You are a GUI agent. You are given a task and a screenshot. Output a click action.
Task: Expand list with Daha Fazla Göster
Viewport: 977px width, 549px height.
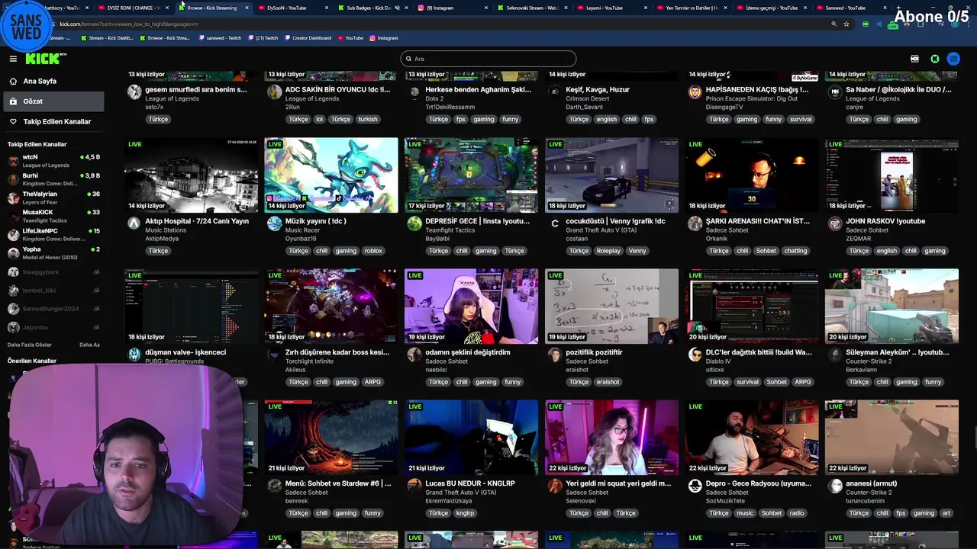tap(30, 345)
